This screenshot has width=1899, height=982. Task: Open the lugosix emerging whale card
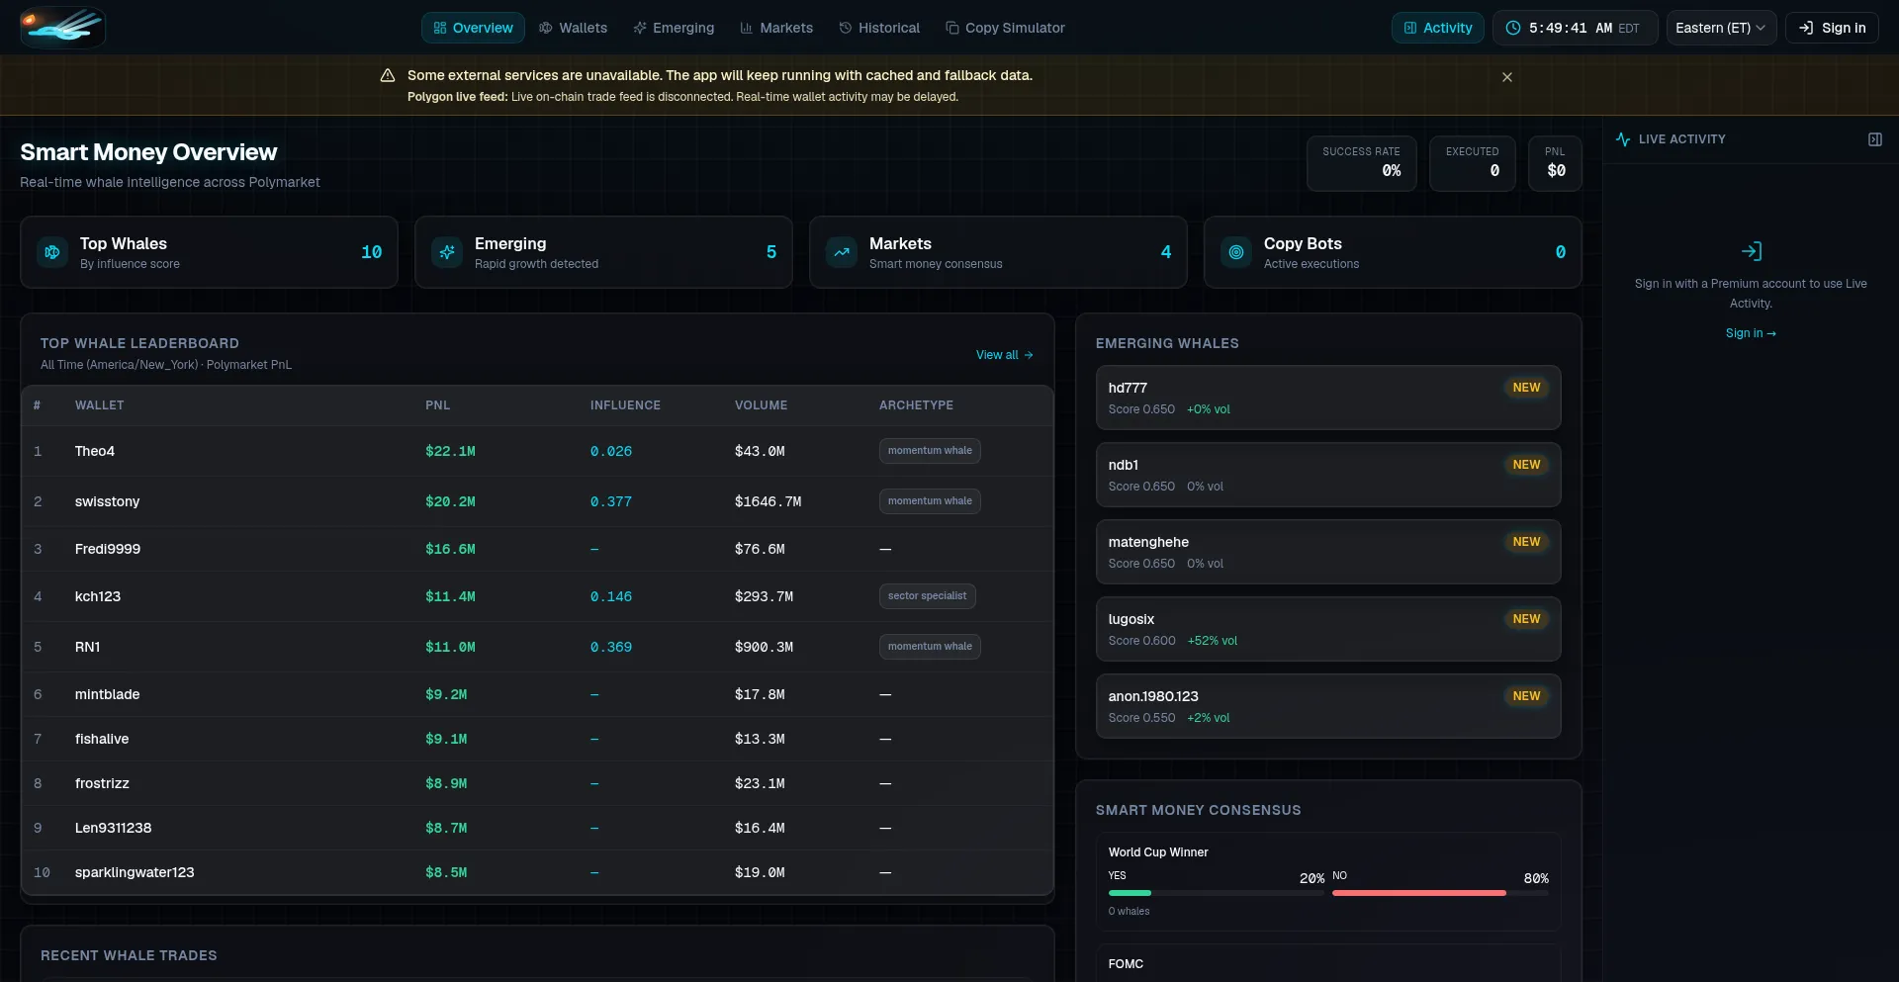coord(1328,629)
